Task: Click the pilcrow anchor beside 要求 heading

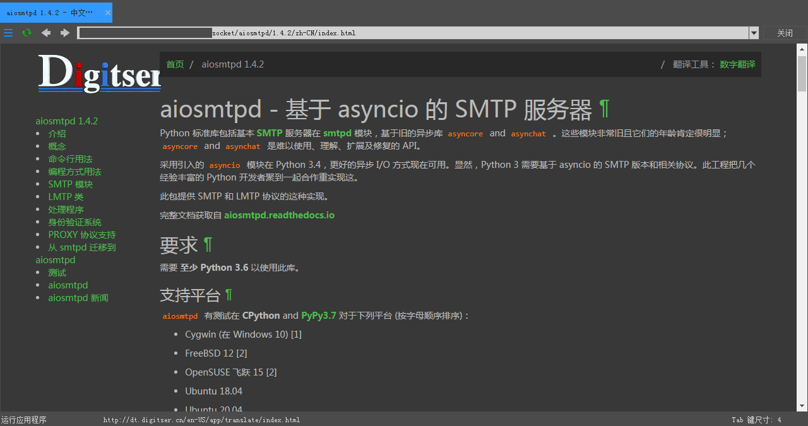Action: coord(207,244)
